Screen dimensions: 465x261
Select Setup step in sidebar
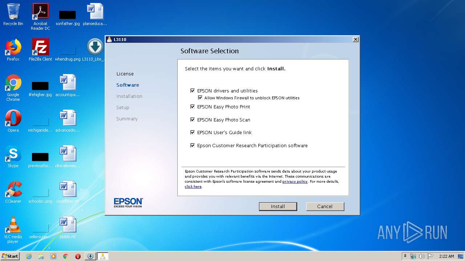tap(123, 107)
